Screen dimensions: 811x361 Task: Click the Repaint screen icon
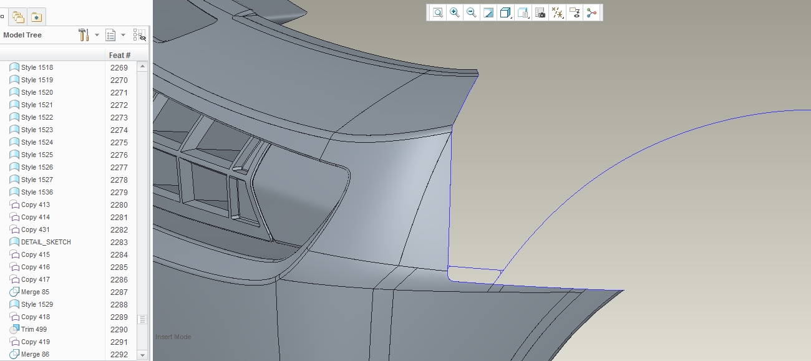(x=488, y=12)
